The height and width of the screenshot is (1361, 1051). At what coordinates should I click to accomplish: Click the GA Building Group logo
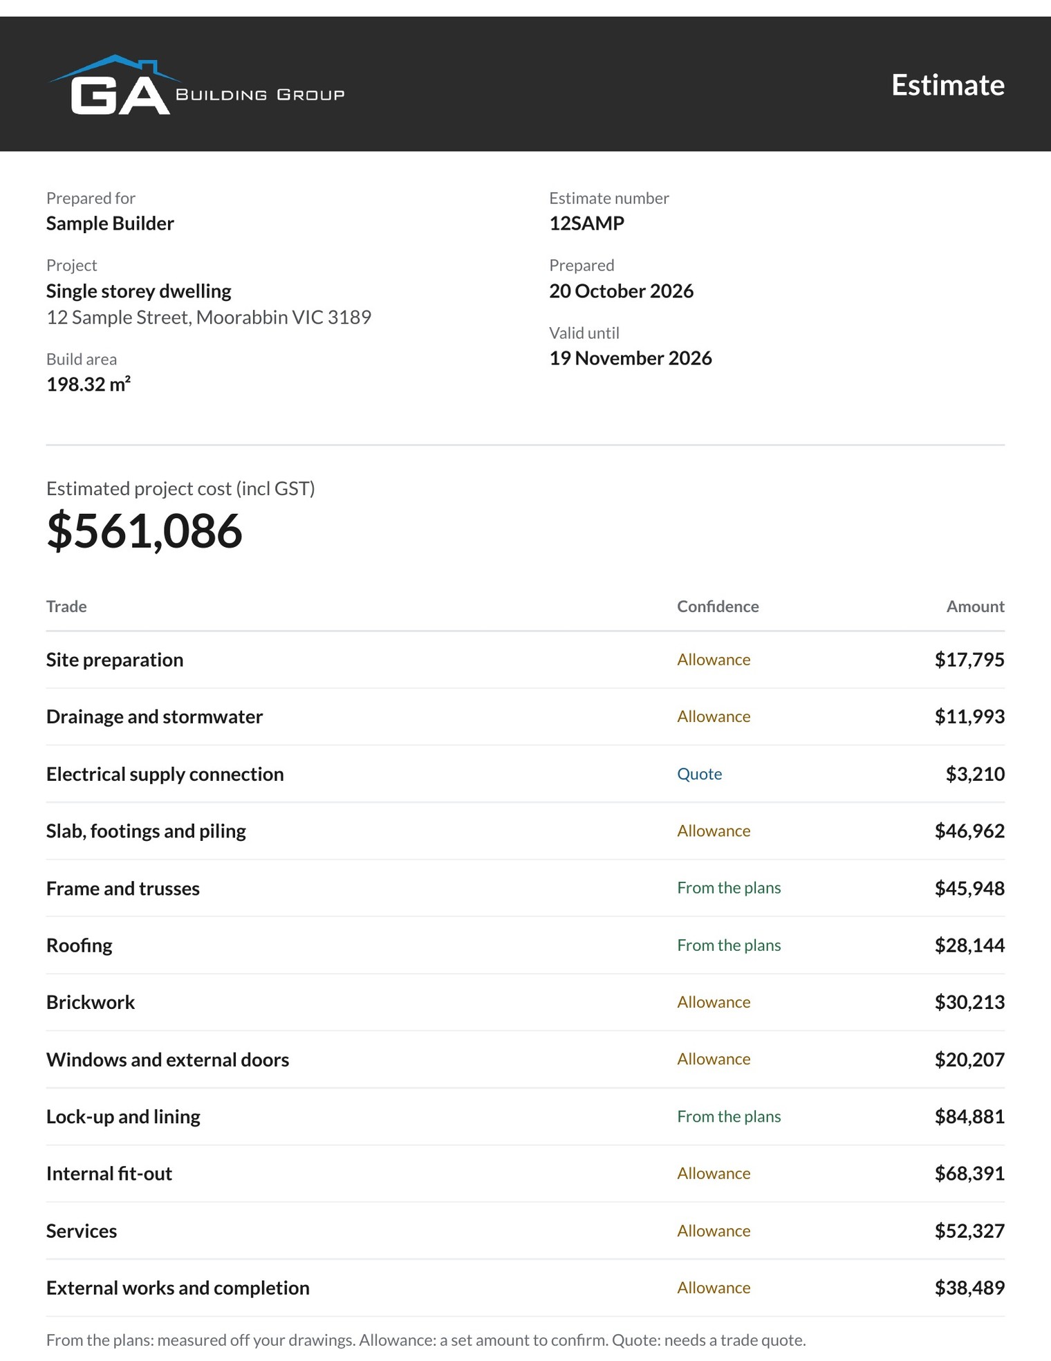[x=196, y=84]
